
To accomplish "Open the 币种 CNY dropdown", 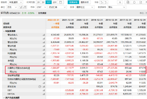I will tap(41, 7).
